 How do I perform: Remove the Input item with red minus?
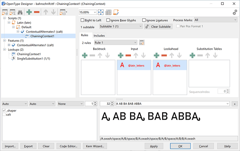click(x=128, y=55)
